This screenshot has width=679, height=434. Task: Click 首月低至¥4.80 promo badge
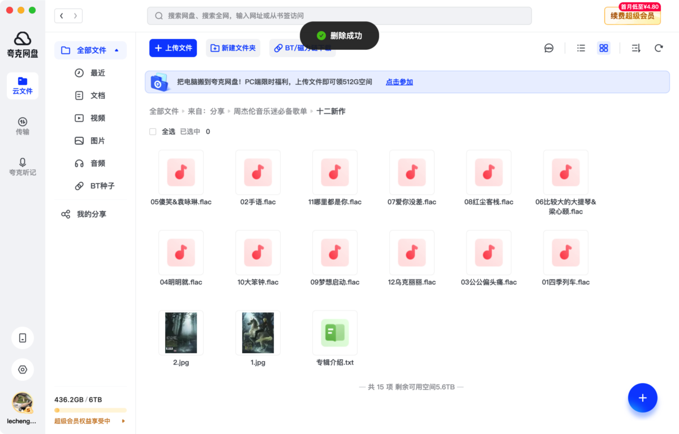[x=640, y=7]
